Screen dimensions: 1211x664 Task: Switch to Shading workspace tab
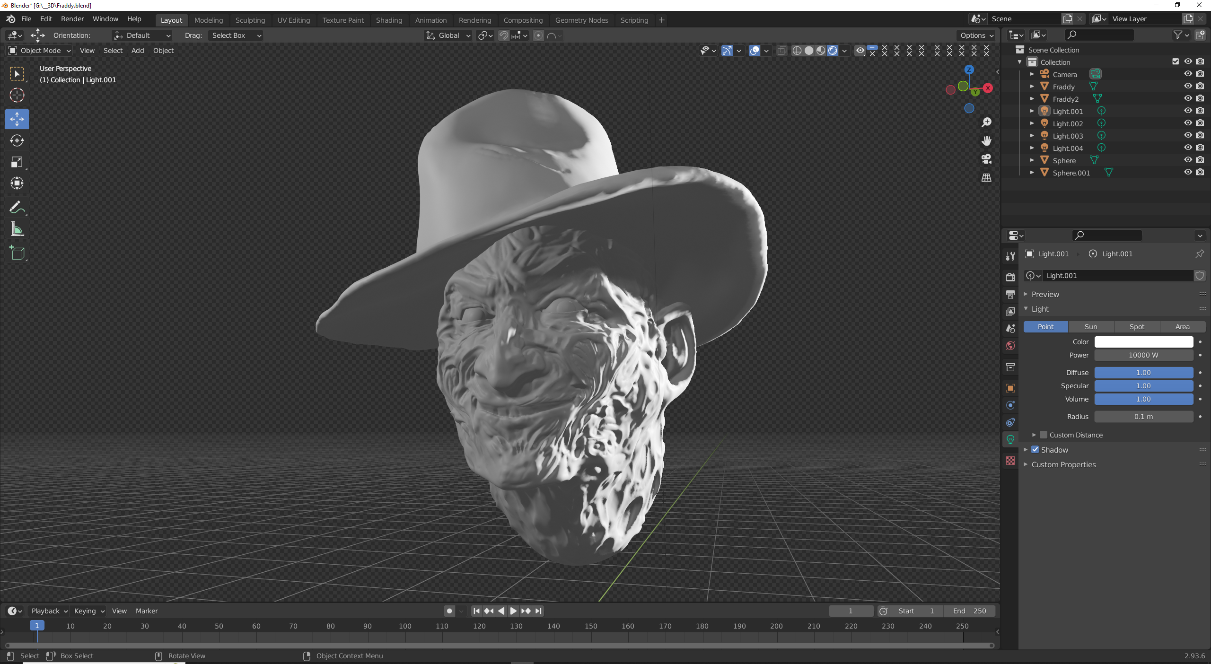(389, 20)
